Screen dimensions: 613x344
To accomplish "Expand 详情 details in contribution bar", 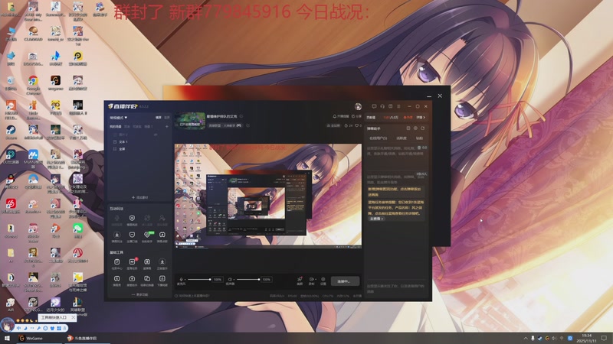I will coord(421,118).
